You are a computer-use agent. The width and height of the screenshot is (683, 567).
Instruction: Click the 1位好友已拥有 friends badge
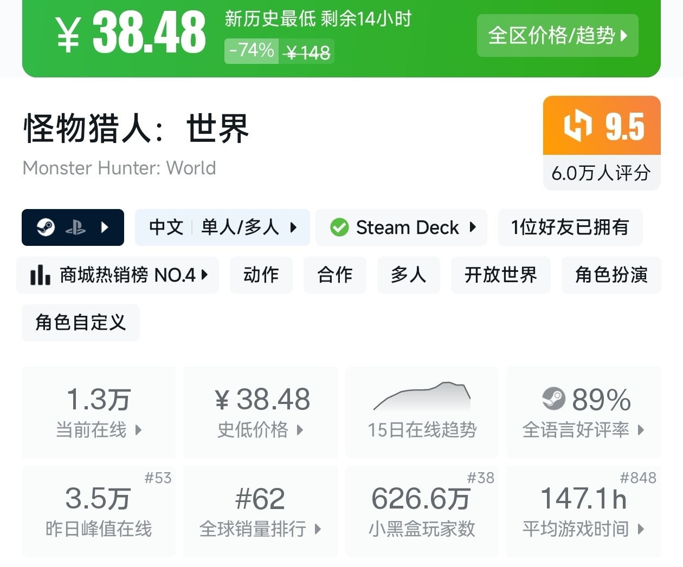(570, 227)
